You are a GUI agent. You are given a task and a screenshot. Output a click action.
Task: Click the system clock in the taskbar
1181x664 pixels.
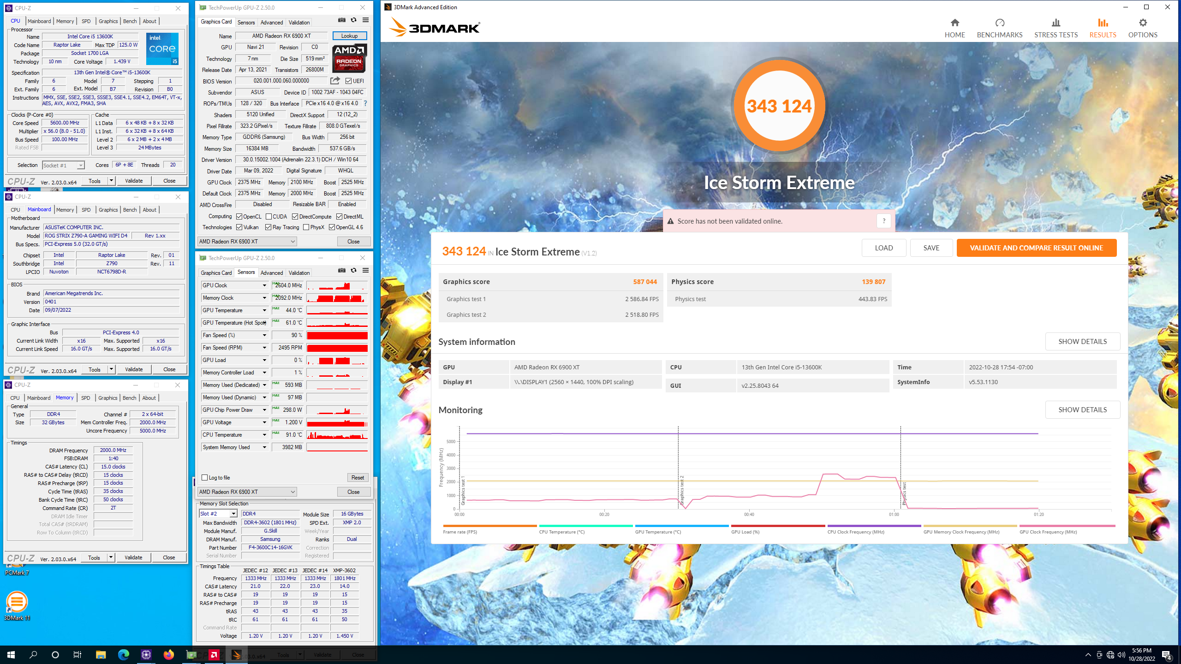coord(1142,655)
